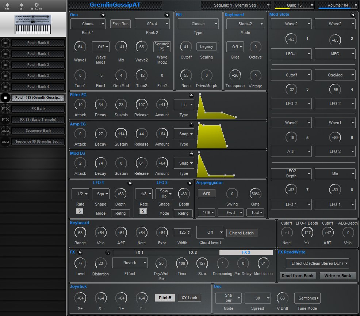The width and height of the screenshot is (360, 316).
Task: Toggle the Chord Latch button
Action: (242, 233)
